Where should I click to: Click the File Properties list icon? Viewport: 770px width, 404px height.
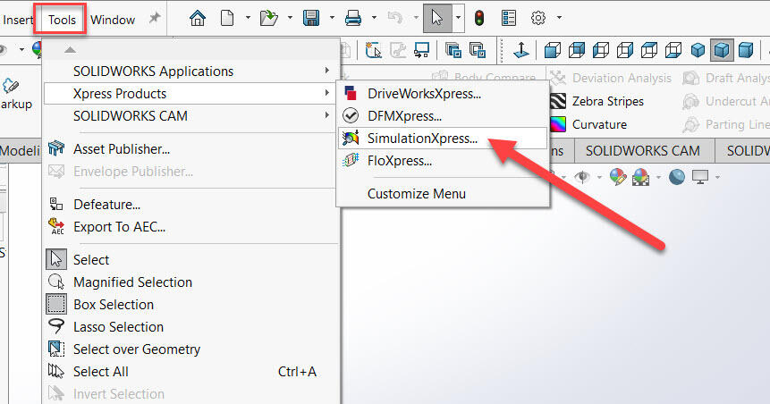point(509,18)
